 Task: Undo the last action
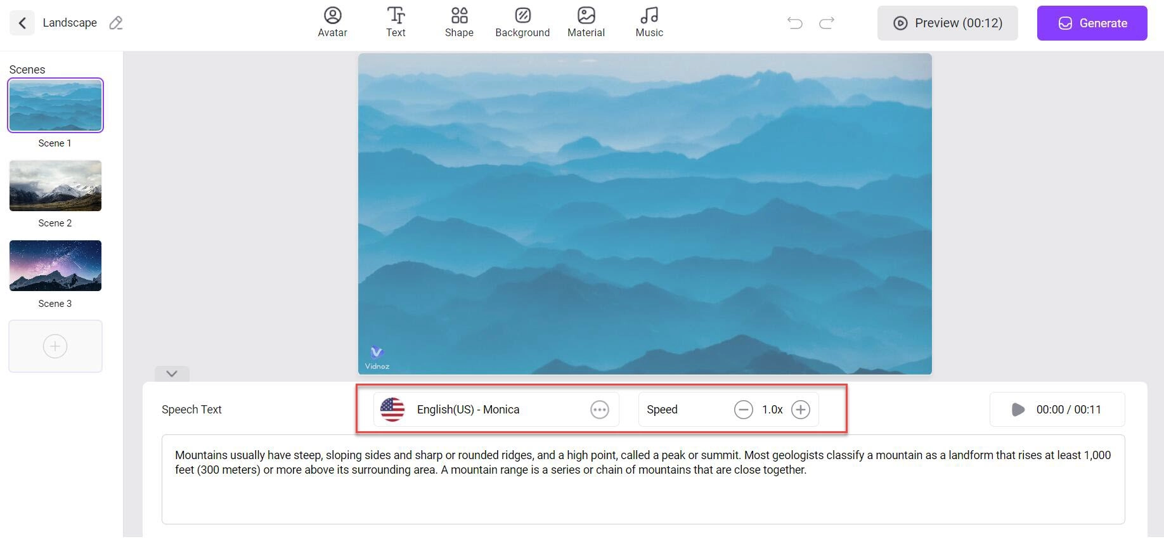coord(794,23)
